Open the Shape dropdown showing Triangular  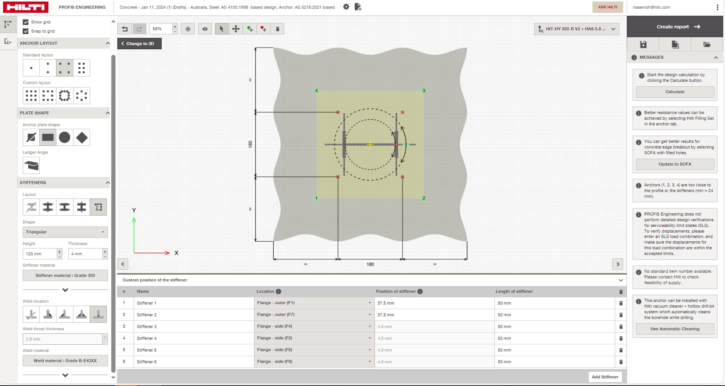(x=65, y=232)
